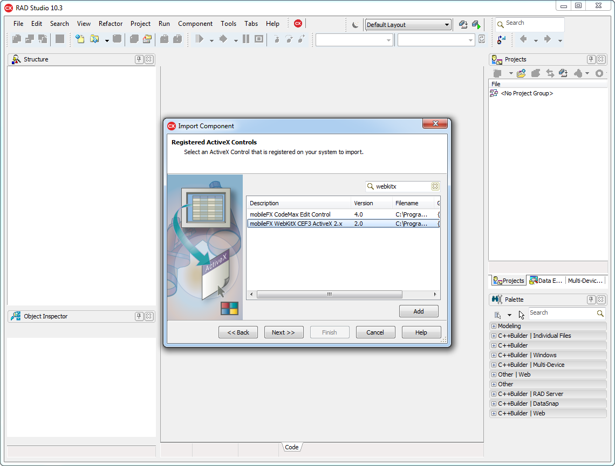Click the Palette category filter icon
Screen dimensions: 615x466
click(498, 315)
